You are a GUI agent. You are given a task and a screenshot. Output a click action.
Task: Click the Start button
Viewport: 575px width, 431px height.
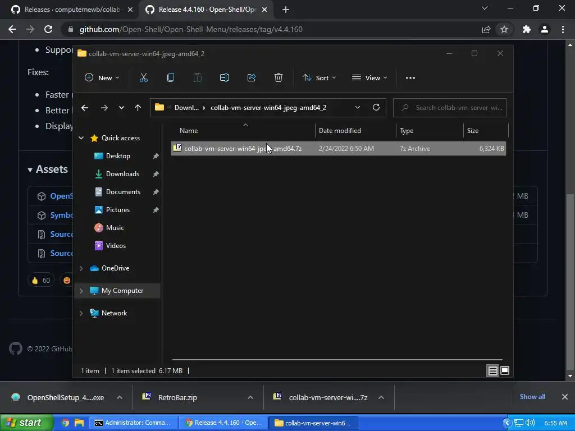[26, 423]
